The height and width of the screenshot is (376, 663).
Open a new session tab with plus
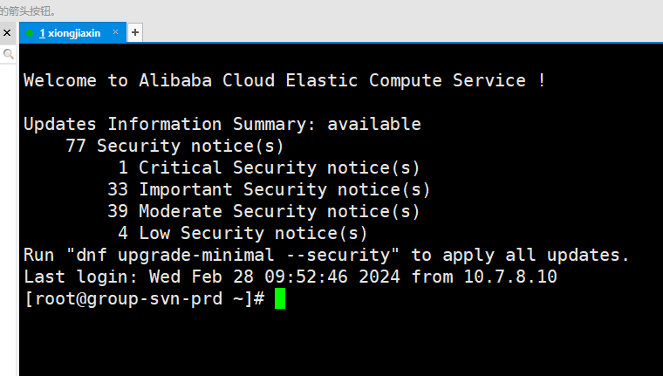[135, 32]
